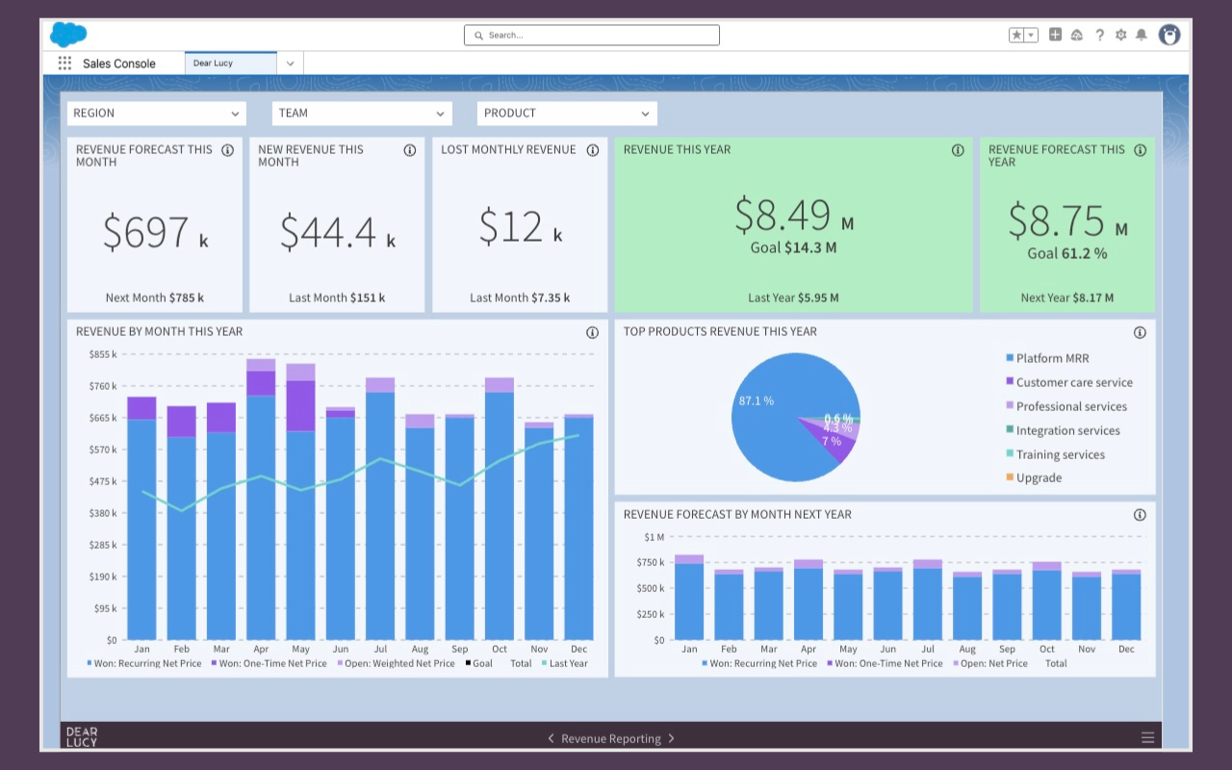The height and width of the screenshot is (770, 1232).
Task: Open the notifications bell
Action: tap(1142, 35)
